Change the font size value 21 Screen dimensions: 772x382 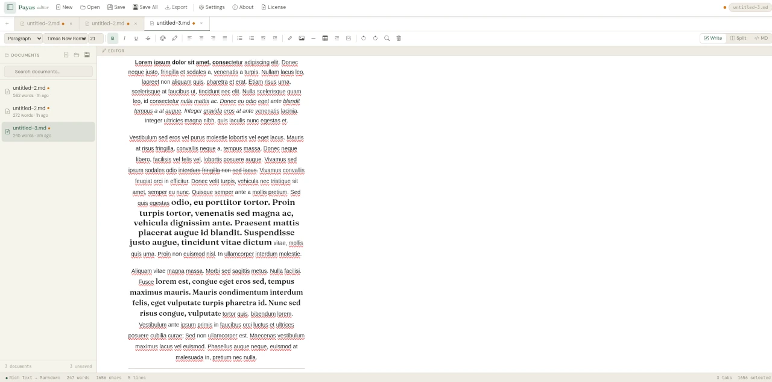pos(93,38)
